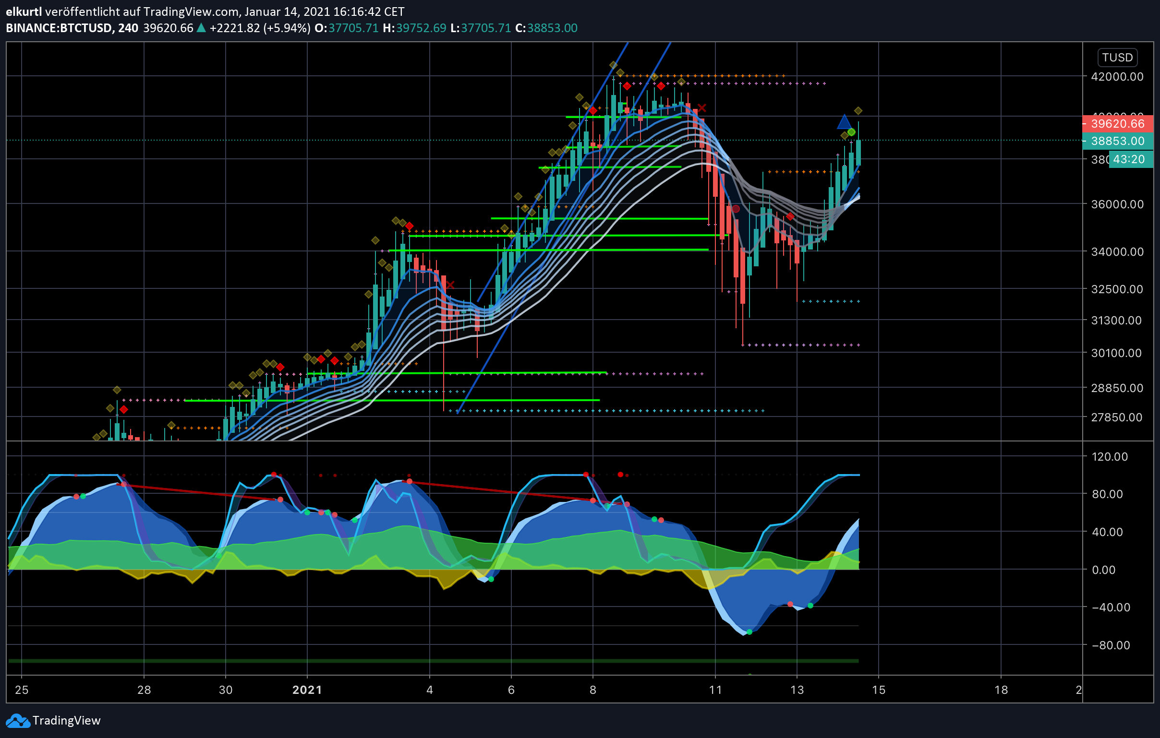Click the low value L:37705.71

point(480,28)
